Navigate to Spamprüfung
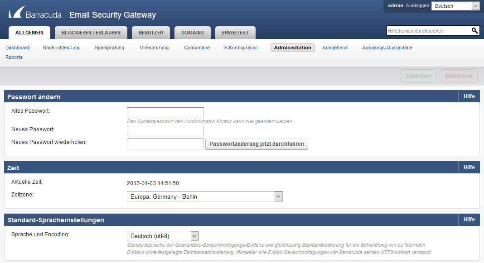 [109, 48]
